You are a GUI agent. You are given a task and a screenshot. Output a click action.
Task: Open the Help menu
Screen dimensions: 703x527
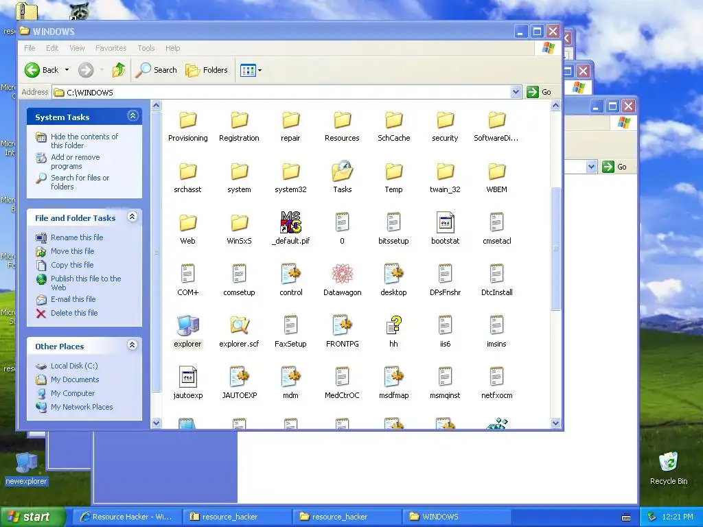coord(172,48)
